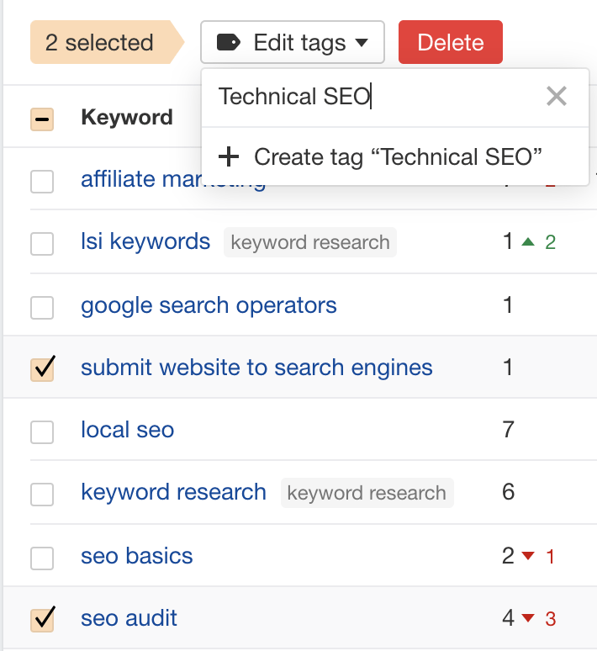Clear the tag search field with X

pos(556,97)
